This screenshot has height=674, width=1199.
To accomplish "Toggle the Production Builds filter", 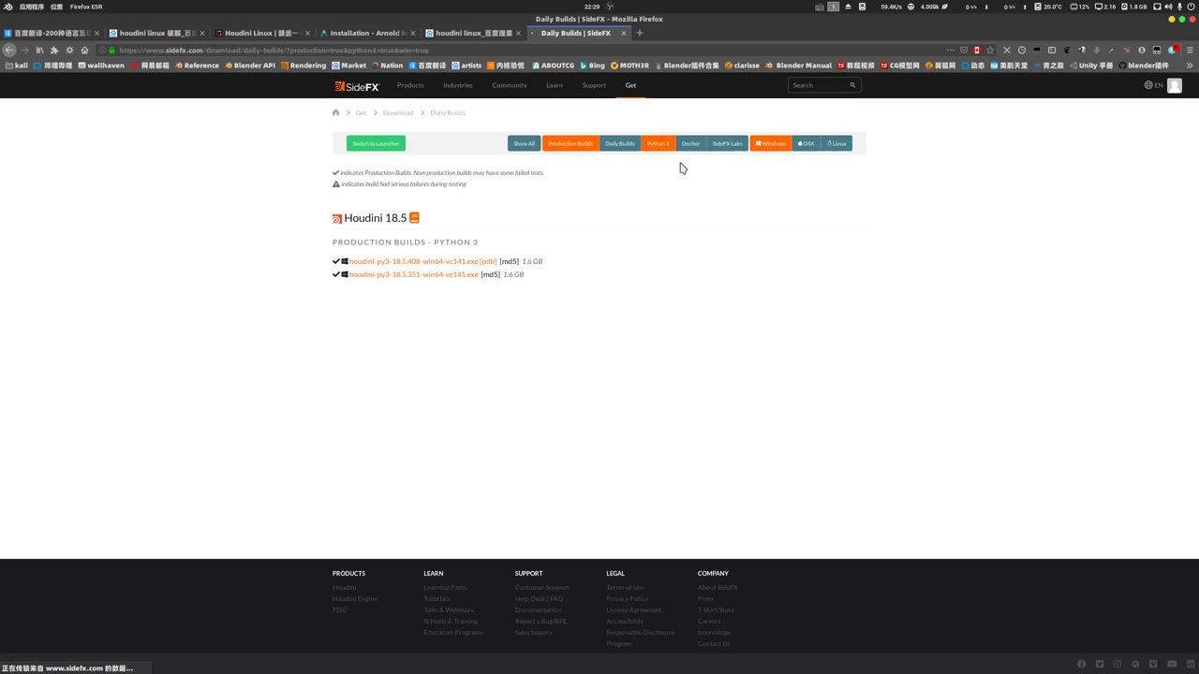I will point(570,143).
